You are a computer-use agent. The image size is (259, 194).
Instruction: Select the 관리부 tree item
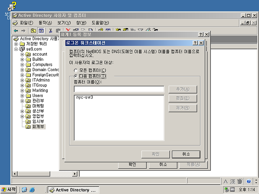click(38, 101)
